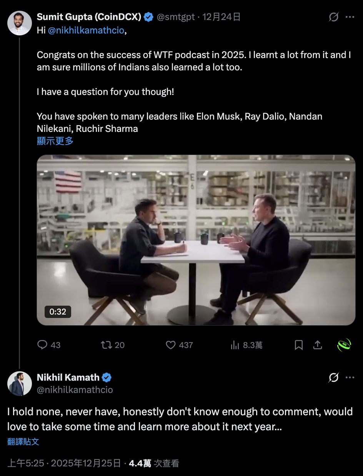The width and height of the screenshot is (363, 476).
Task: View analytics for the 8.3萬 views post
Action: pyautogui.click(x=235, y=345)
